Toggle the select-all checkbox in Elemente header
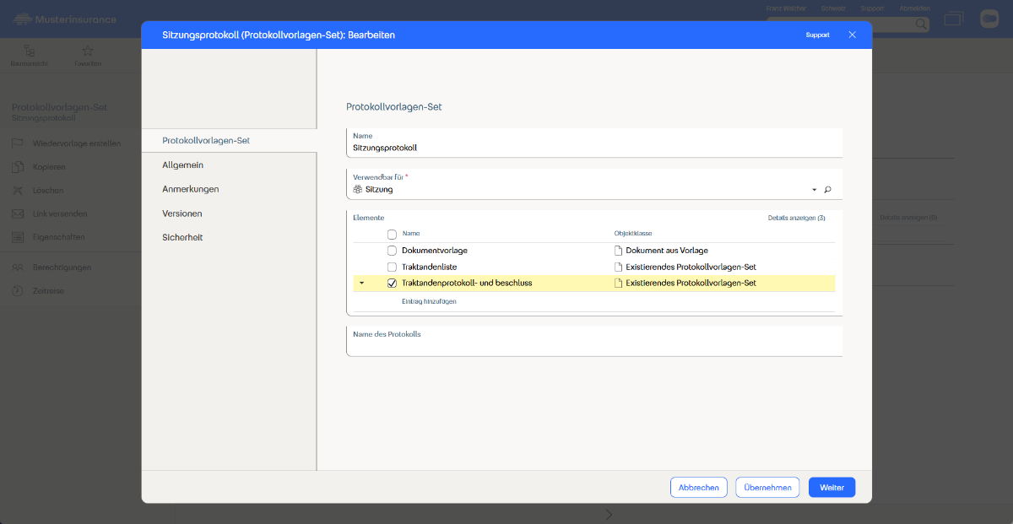 [392, 234]
